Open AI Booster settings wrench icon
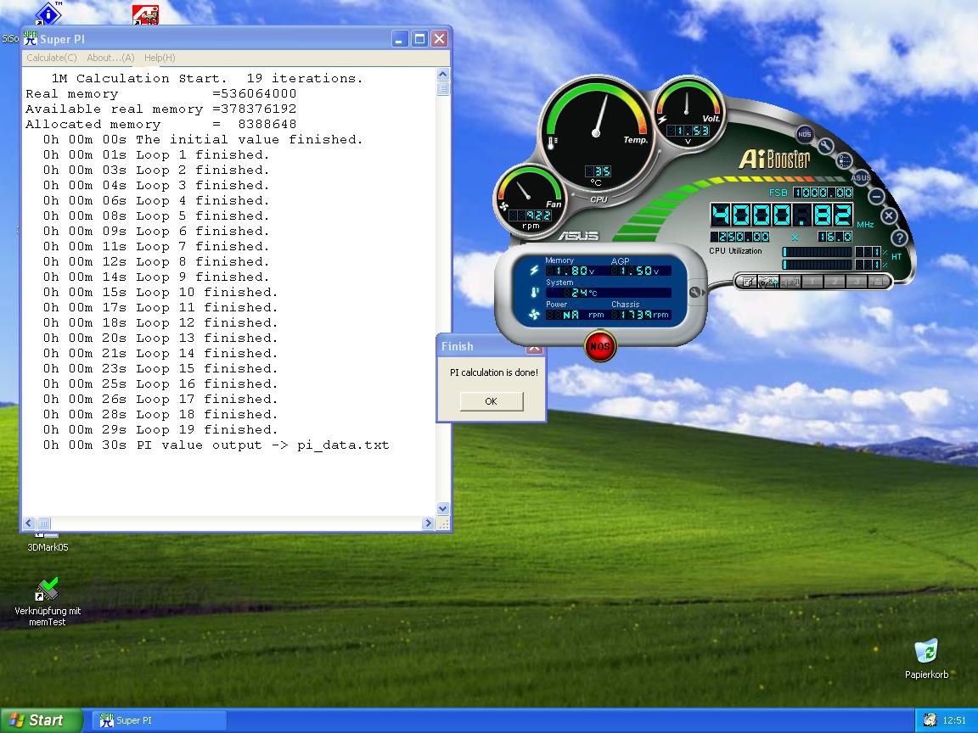 pos(826,146)
